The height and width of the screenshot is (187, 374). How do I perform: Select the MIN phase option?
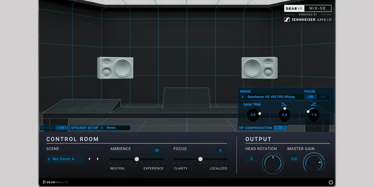(x=323, y=97)
